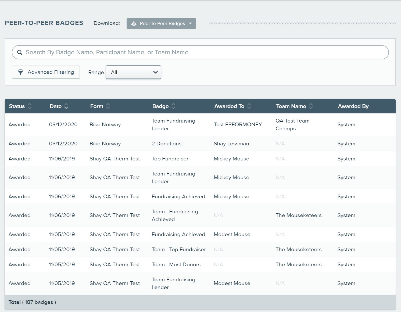Focus the badge name search field
401x312 pixels.
200,52
